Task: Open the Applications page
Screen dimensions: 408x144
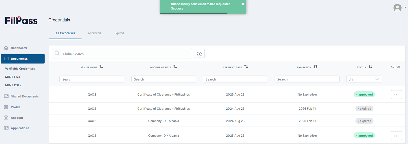Action: (20, 128)
